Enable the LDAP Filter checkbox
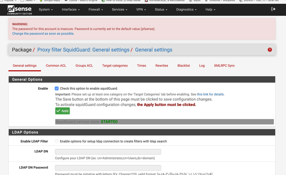The image size is (286, 175). pyautogui.click(x=57, y=141)
